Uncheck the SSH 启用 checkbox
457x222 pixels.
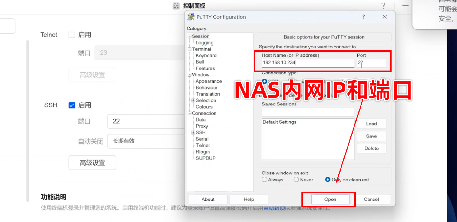72,105
